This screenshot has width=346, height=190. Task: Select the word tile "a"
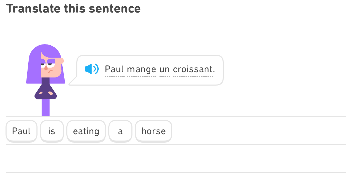tap(120, 131)
